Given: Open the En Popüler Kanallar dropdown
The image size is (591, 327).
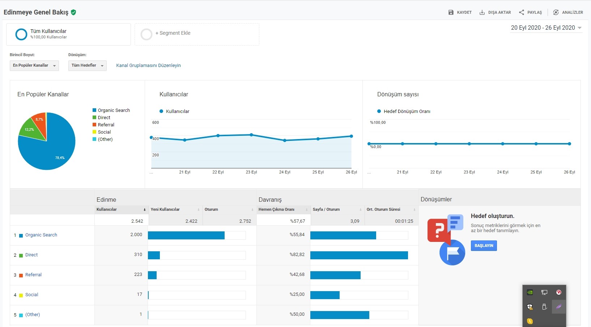Looking at the screenshot, I should coord(34,66).
